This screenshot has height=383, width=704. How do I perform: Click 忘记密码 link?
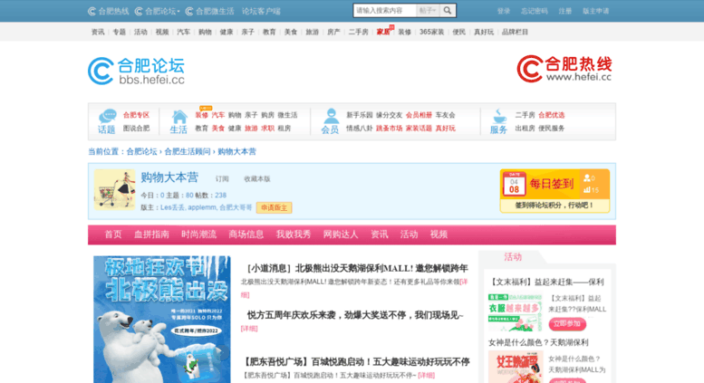pos(534,11)
